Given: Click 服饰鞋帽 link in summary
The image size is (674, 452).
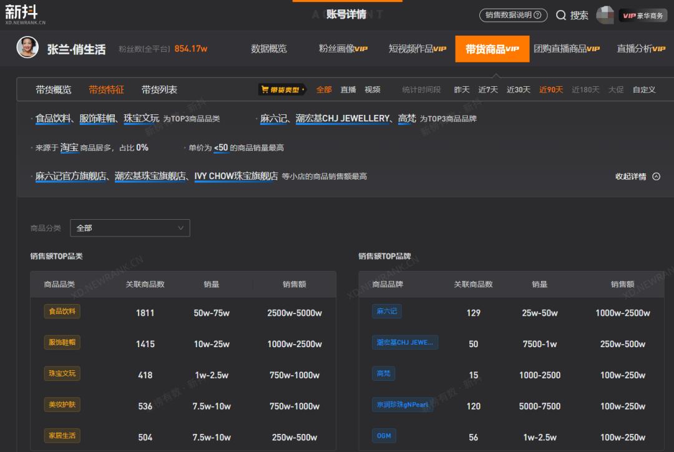Looking at the screenshot, I should coord(97,118).
